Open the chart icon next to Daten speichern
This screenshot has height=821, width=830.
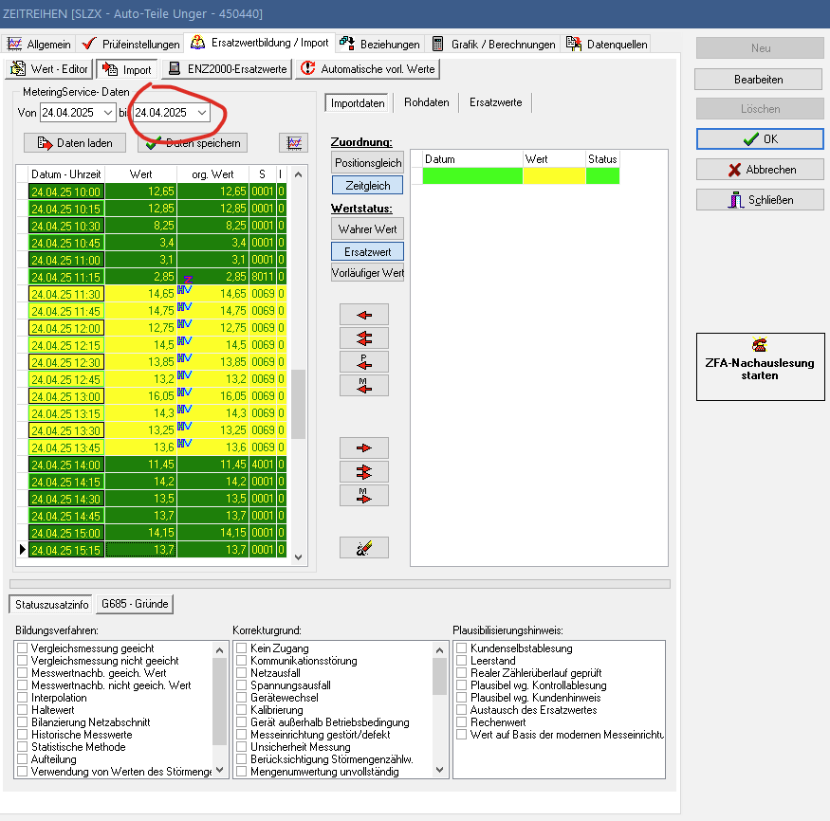coord(293,143)
